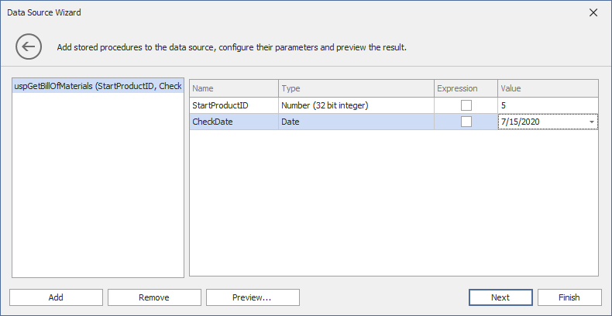Open the Number (32 bit integer) type cell

coord(356,105)
